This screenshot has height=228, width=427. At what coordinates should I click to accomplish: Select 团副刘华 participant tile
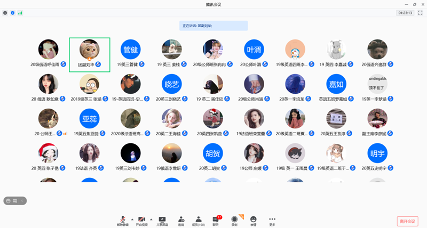coord(90,54)
